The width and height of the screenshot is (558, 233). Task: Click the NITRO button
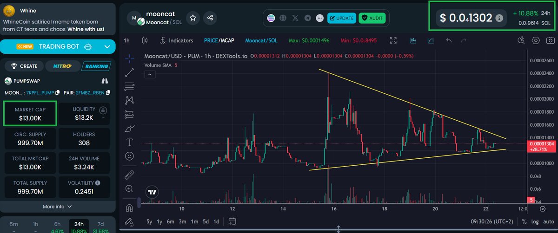point(62,66)
